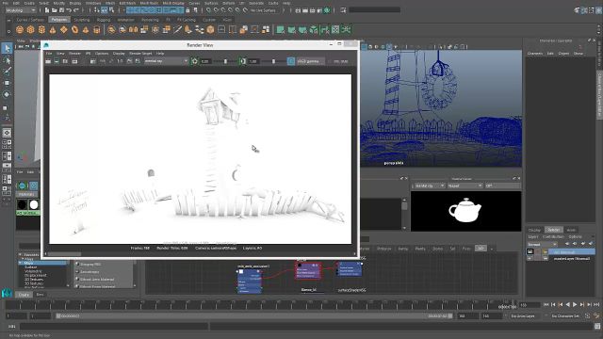
Task: Create a polygon cone from the shelf
Action: coord(53,29)
